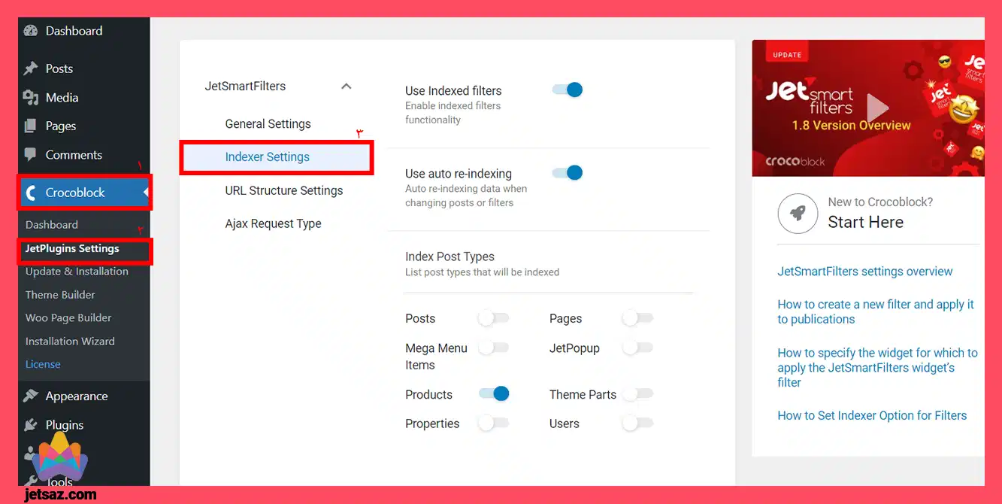This screenshot has width=1002, height=504.
Task: Open Posts in the admin menu
Action: tap(59, 68)
